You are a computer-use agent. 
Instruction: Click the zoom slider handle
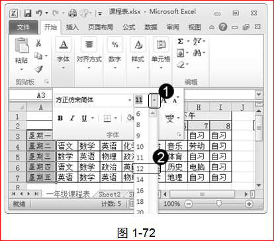point(218,203)
